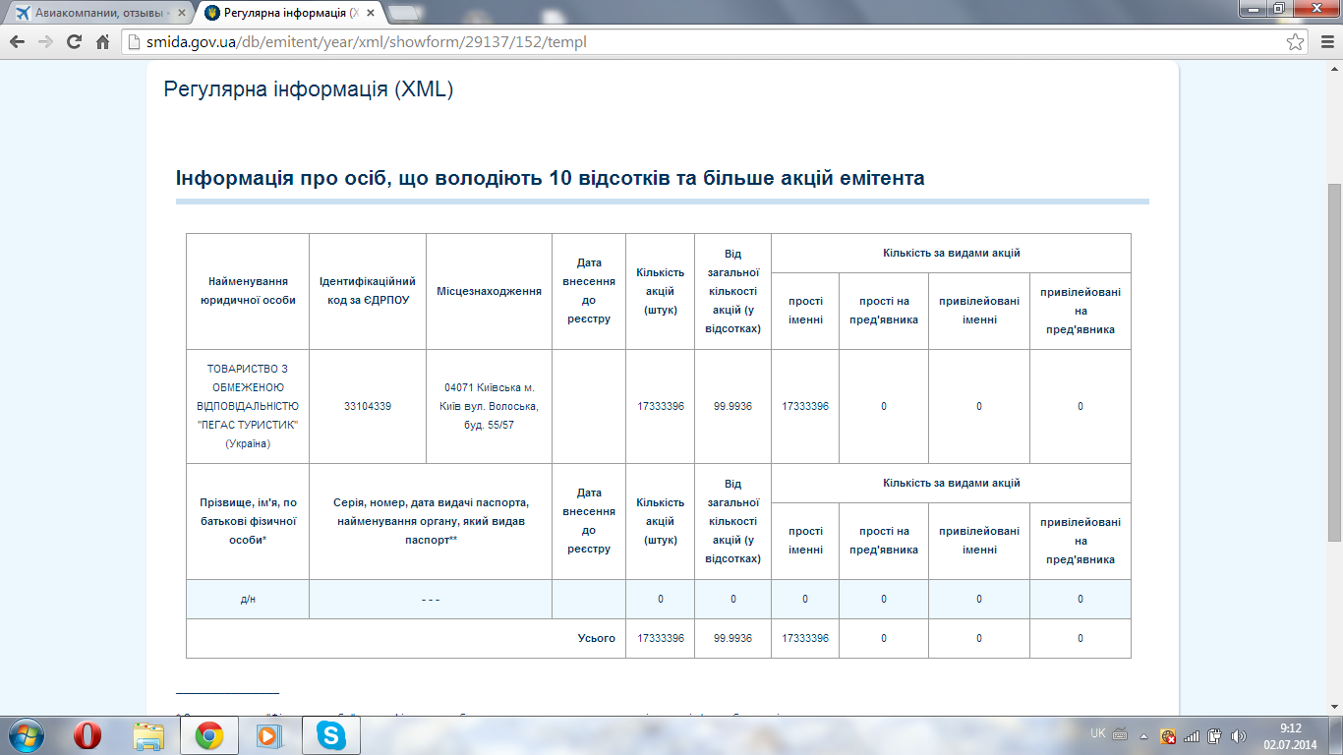Viewport: 1343px width, 755px height.
Task: Open Windows Explorer folder icon in taskbar
Action: (149, 734)
